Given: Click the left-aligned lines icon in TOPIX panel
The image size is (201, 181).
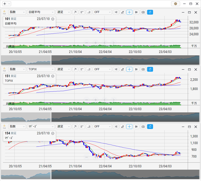Looking at the screenshot, I should [82, 69].
